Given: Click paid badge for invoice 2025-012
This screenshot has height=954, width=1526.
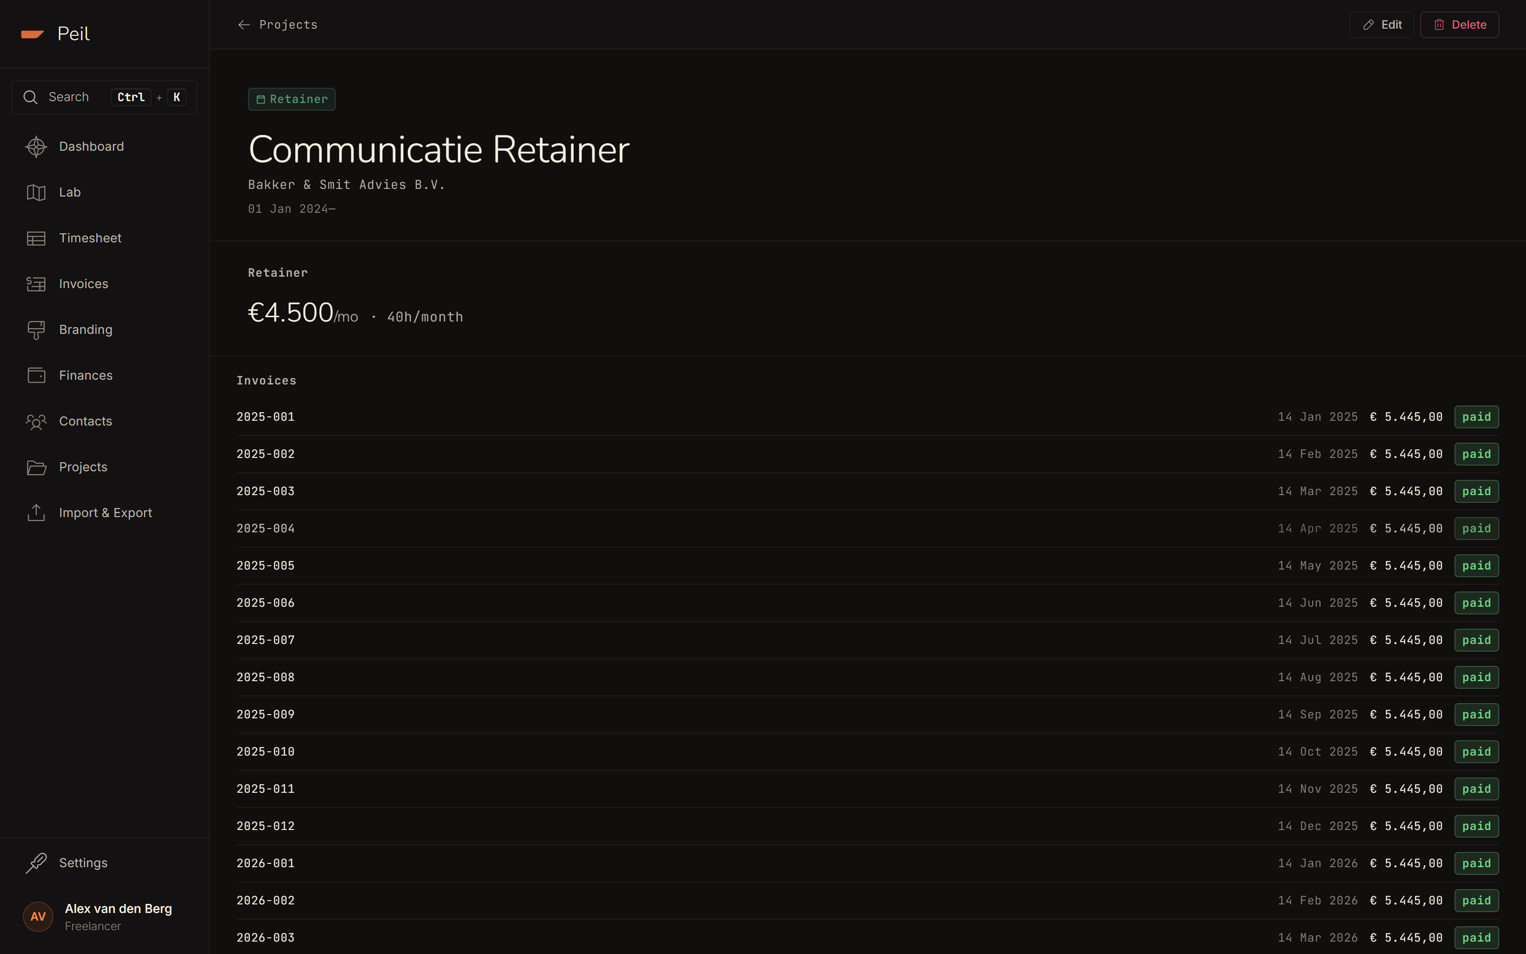Looking at the screenshot, I should coord(1476,827).
